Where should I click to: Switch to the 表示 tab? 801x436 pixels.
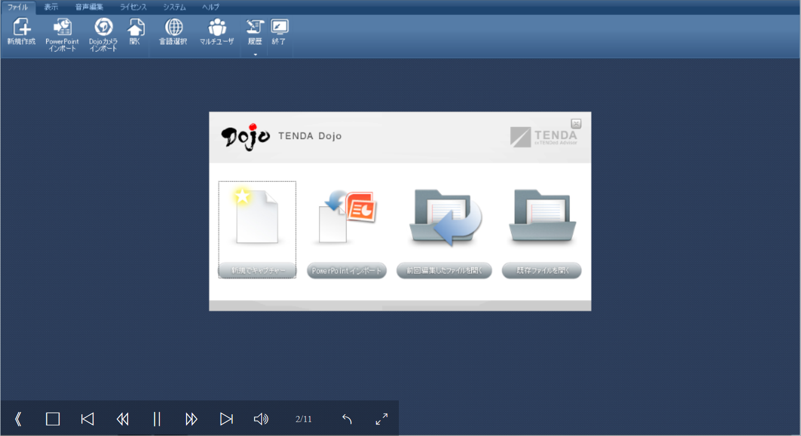tap(51, 7)
